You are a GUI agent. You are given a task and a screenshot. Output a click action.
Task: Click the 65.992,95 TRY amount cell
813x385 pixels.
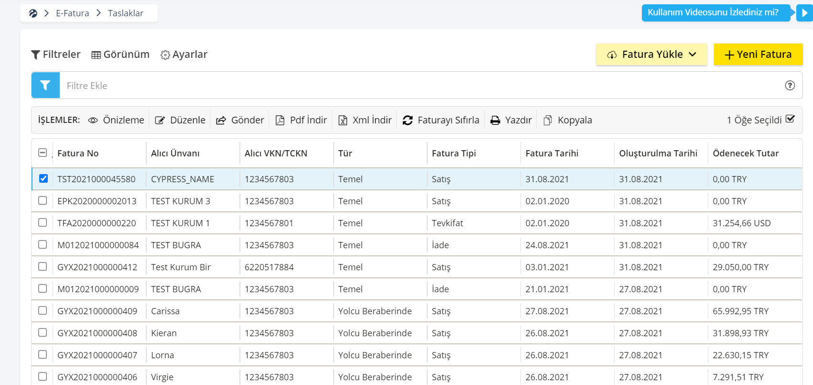click(741, 311)
